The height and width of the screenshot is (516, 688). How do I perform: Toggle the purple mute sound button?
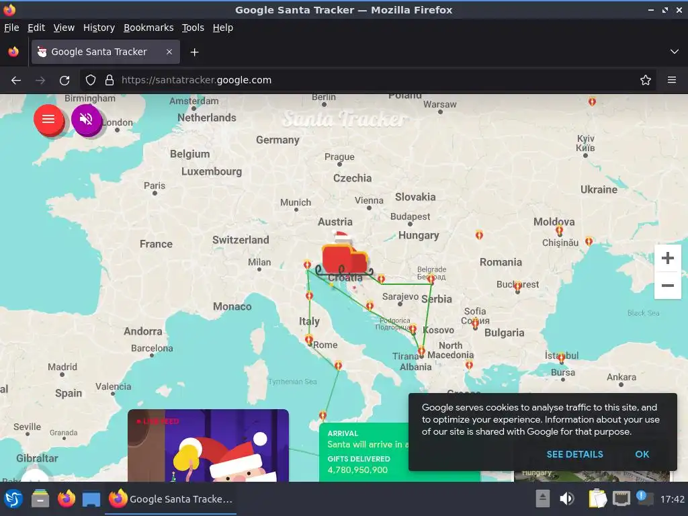87,119
